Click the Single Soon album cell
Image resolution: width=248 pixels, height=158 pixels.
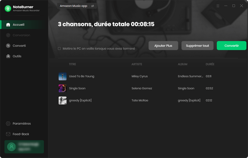pyautogui.click(x=186, y=88)
